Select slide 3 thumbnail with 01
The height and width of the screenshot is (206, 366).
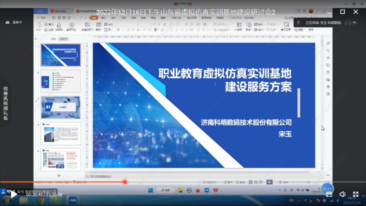click(x=61, y=107)
